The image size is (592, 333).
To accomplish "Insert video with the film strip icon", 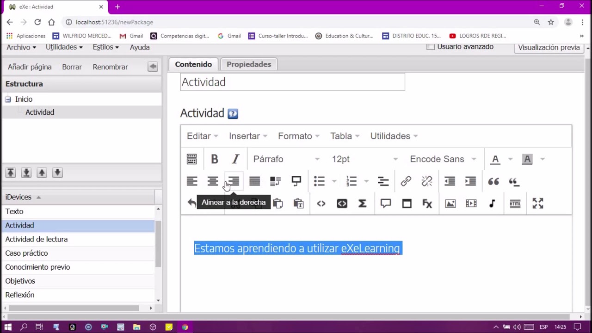I will [471, 203].
